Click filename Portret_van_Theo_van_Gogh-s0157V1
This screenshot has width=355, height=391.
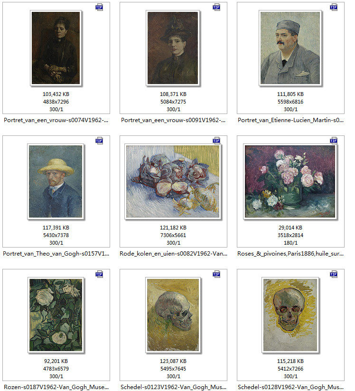point(56,254)
